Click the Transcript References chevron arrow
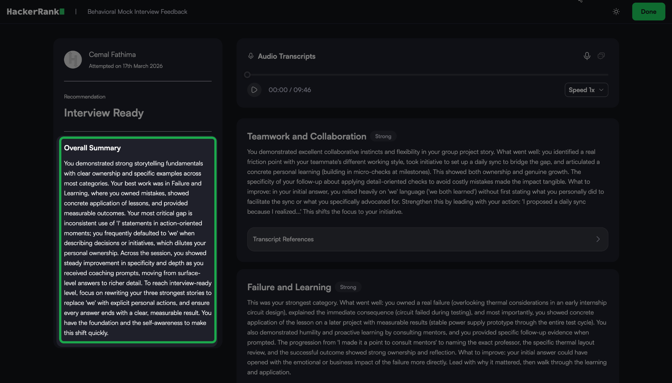Screen dimensions: 672x383 (598, 239)
